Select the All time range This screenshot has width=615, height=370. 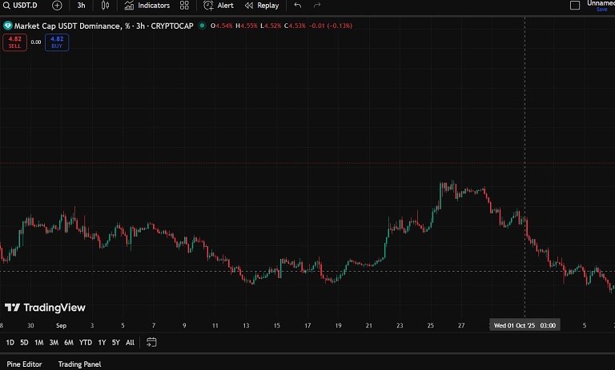(x=130, y=343)
